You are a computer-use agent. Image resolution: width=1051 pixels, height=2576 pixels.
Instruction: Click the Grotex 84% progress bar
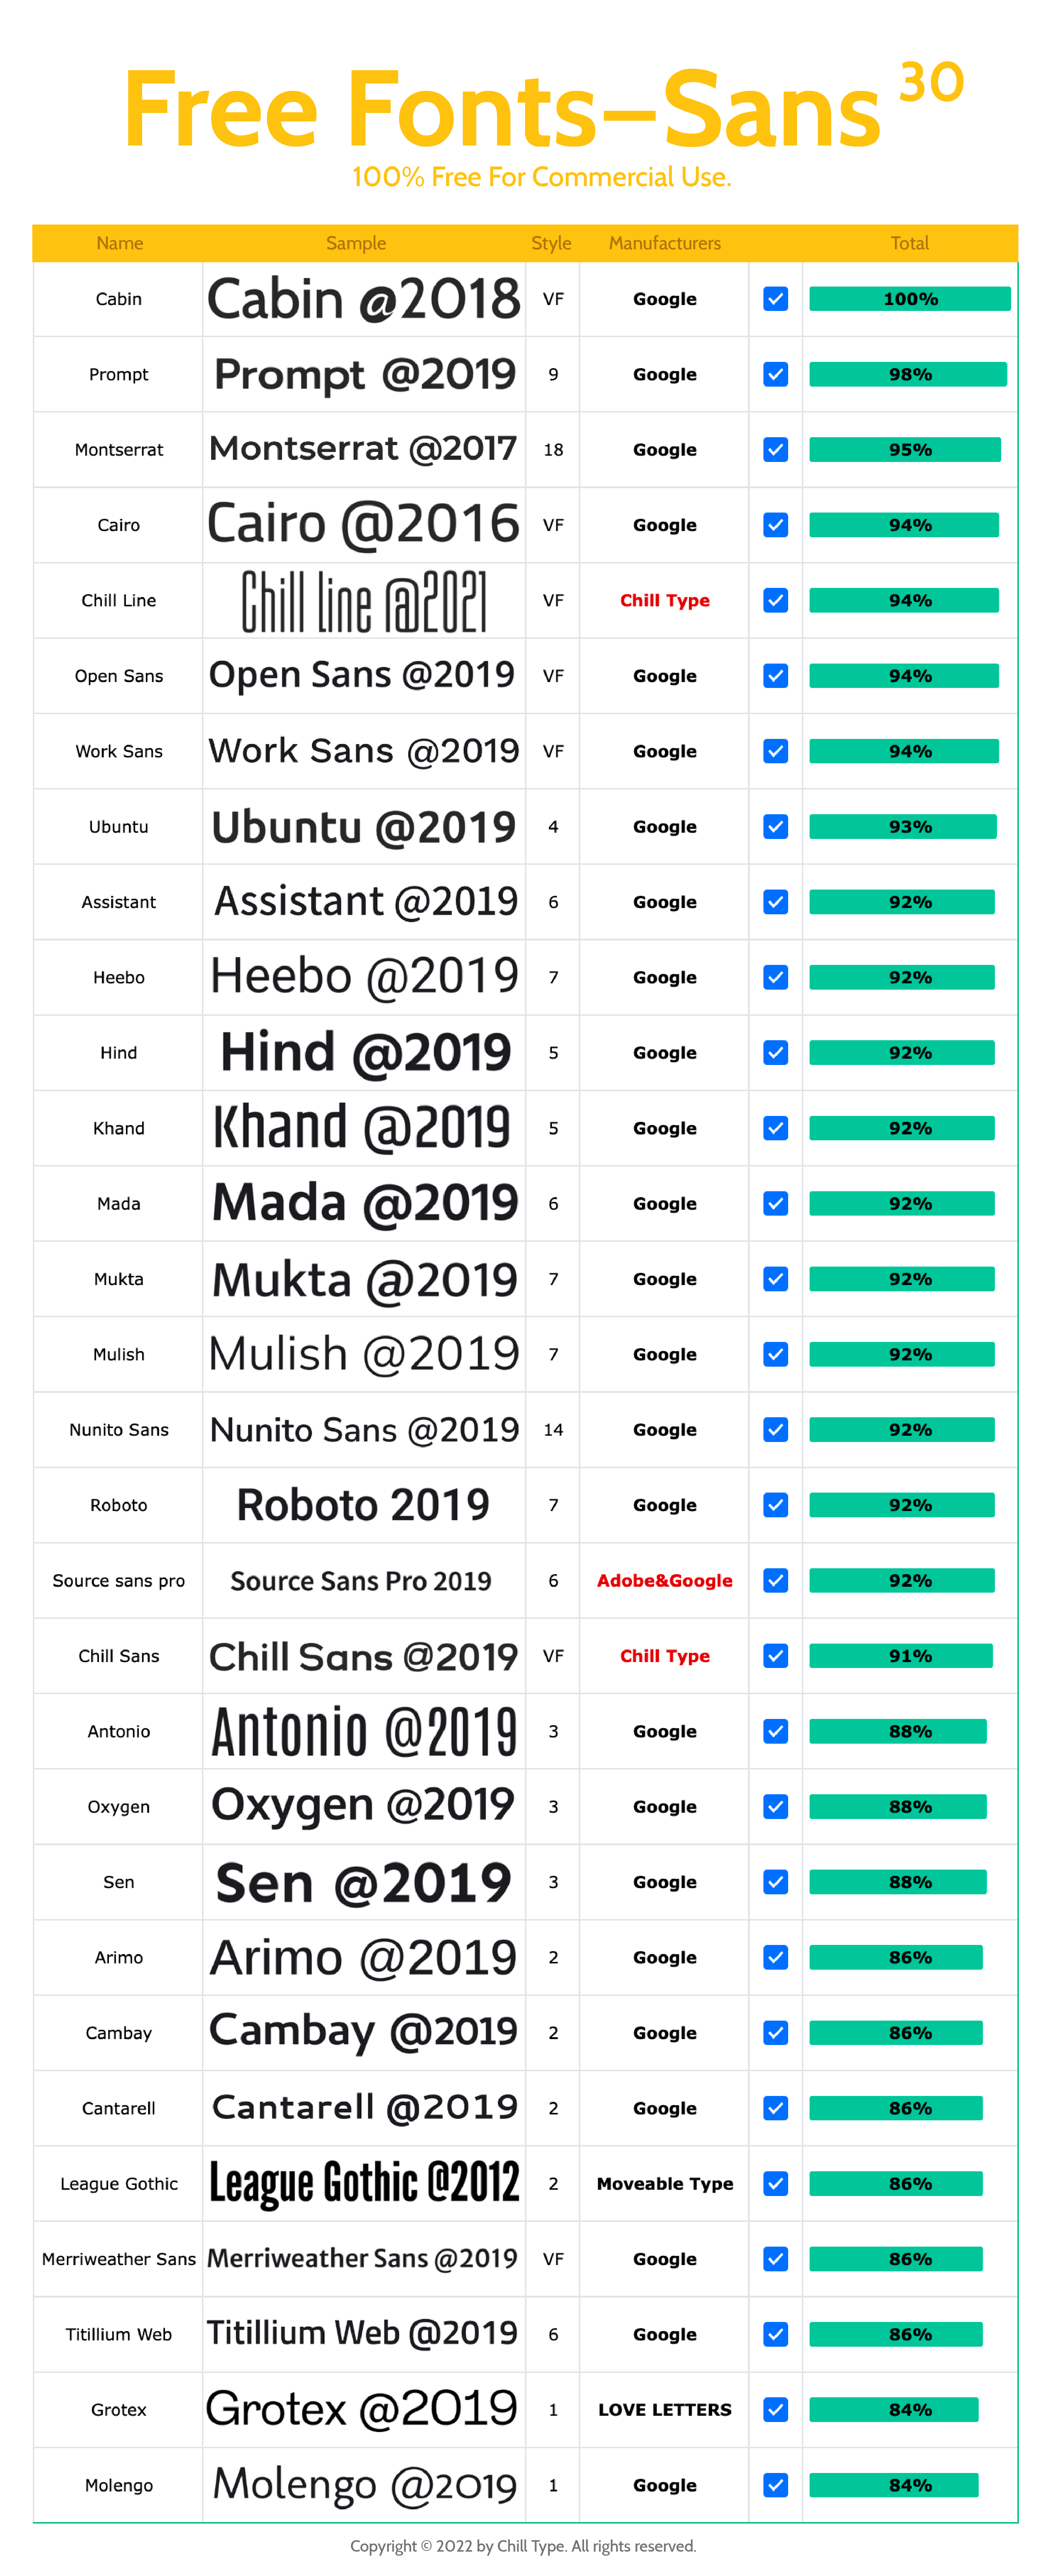click(x=893, y=2410)
